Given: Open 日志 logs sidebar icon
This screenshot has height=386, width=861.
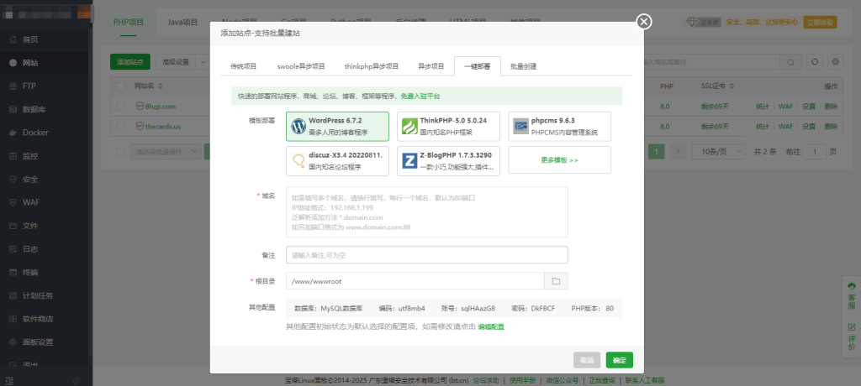Looking at the screenshot, I should (x=13, y=249).
